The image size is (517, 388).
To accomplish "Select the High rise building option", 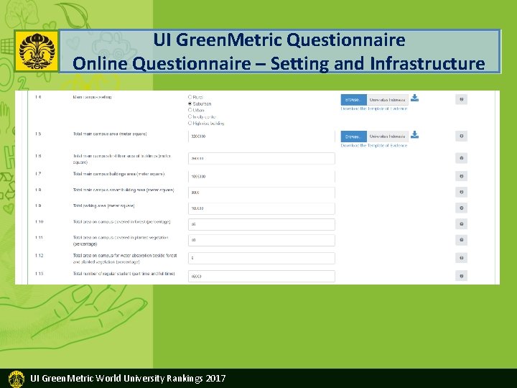I will 190,123.
